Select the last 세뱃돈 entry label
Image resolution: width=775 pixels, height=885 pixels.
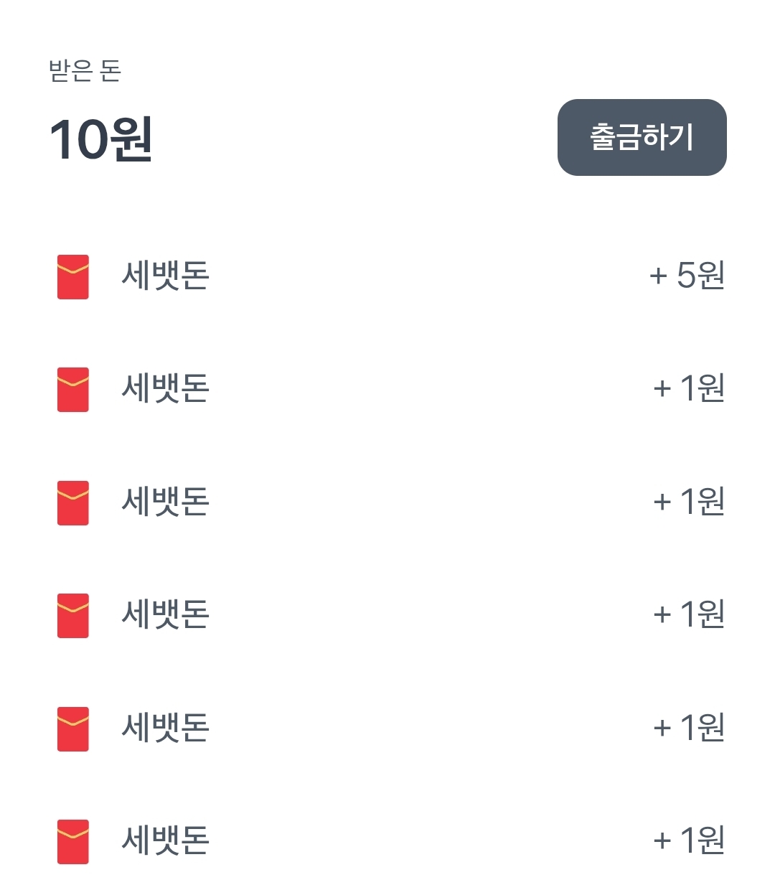click(165, 840)
